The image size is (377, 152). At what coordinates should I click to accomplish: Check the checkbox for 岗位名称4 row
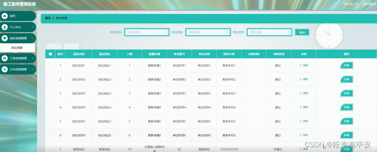click(50, 107)
